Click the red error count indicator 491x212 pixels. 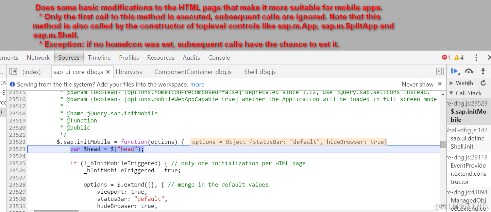point(446,58)
